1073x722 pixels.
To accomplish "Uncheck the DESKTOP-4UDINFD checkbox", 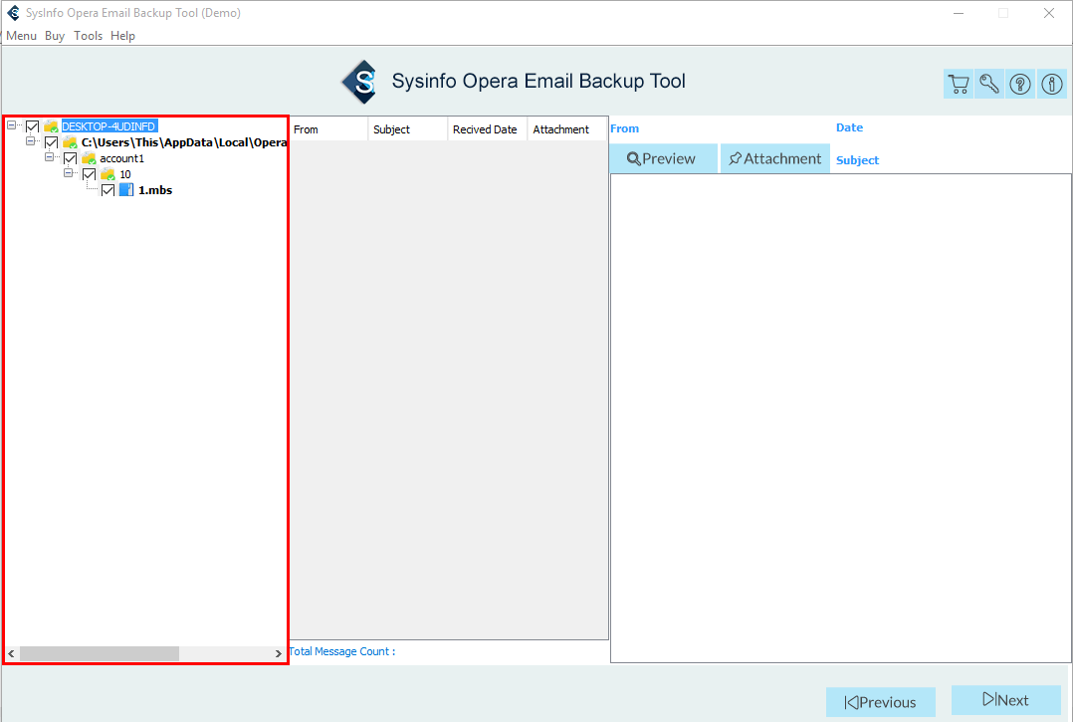I will click(x=32, y=125).
